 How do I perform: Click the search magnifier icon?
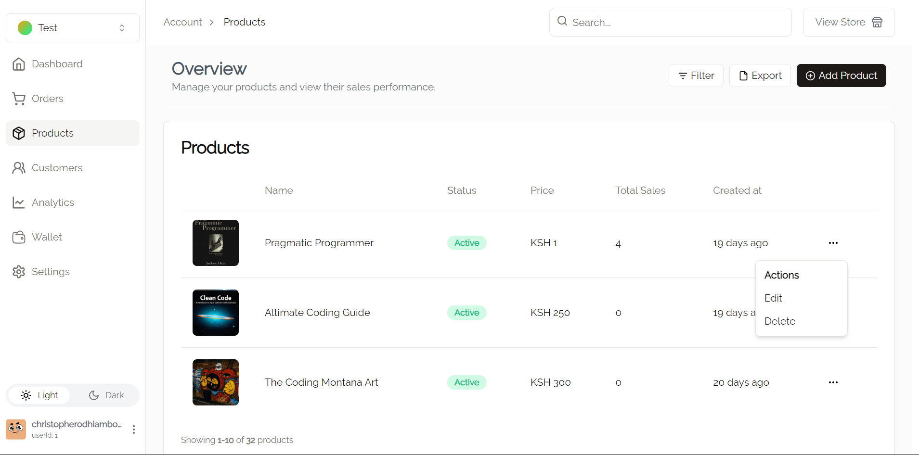562,21
